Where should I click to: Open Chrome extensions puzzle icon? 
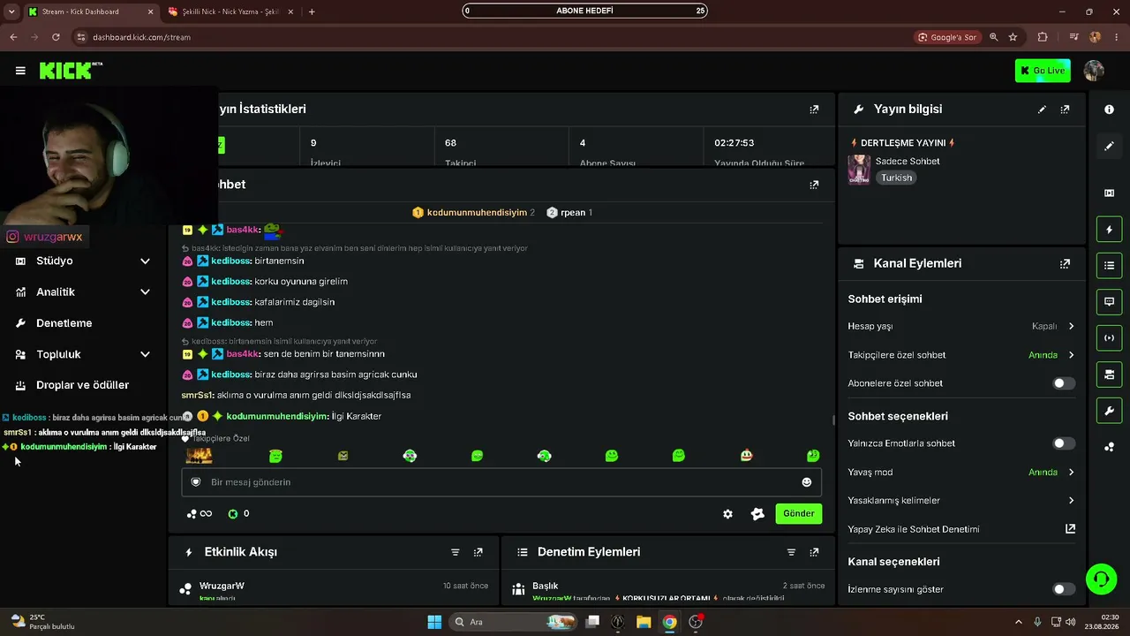(x=1043, y=37)
